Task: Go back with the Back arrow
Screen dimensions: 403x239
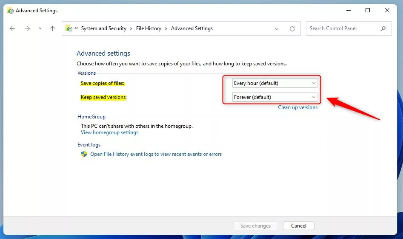Action: coord(12,28)
